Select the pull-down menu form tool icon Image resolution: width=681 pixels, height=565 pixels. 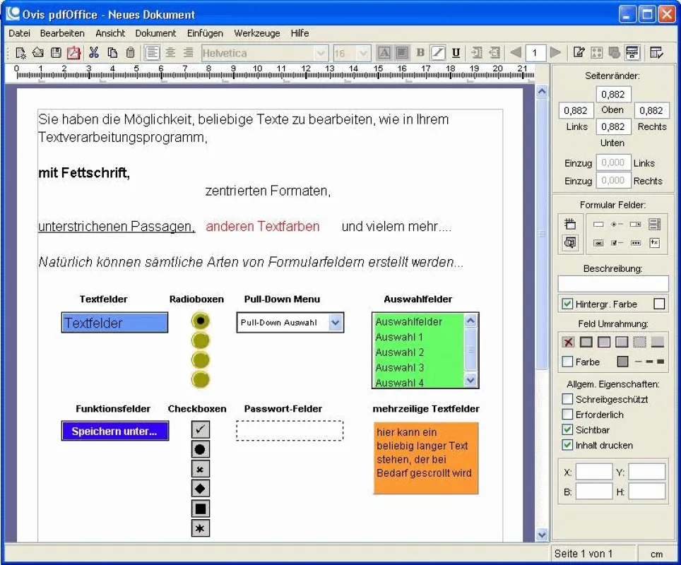point(636,225)
